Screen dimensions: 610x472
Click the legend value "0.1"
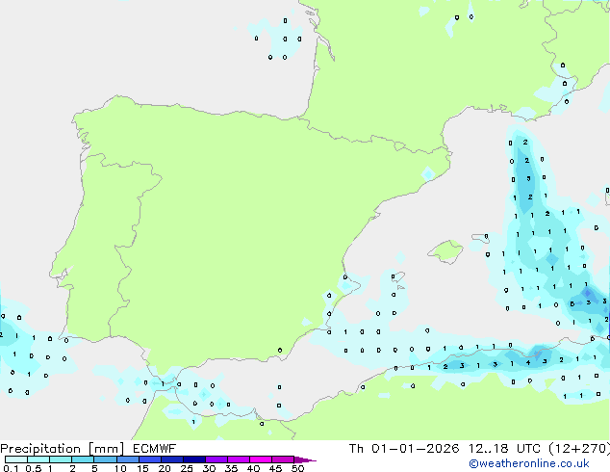(11, 468)
